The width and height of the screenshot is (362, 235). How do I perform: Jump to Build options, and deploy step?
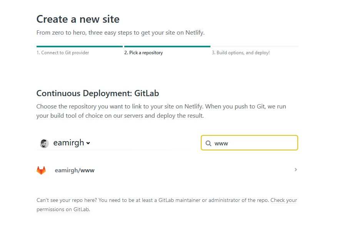(240, 53)
